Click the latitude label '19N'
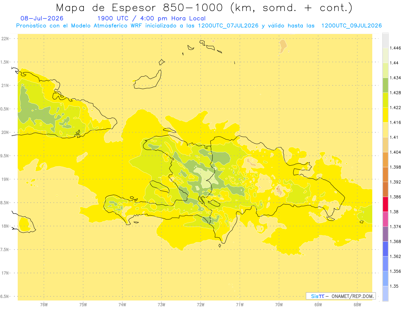The height and width of the screenshot is (309, 401). click(x=5, y=179)
